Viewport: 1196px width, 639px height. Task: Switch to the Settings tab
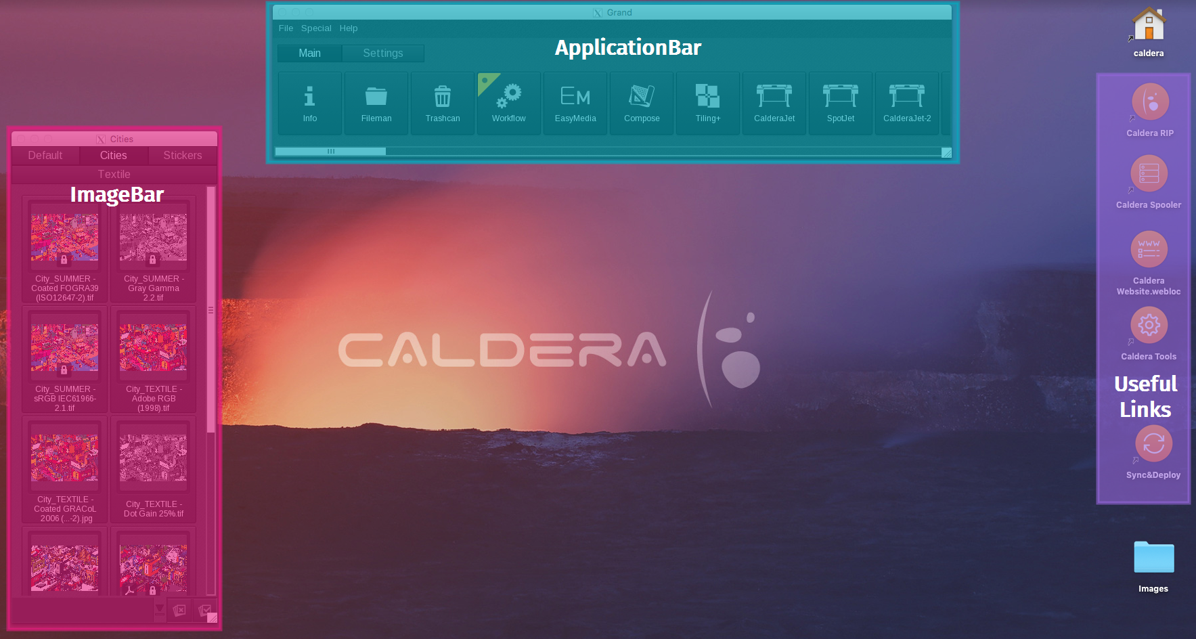[x=382, y=53]
